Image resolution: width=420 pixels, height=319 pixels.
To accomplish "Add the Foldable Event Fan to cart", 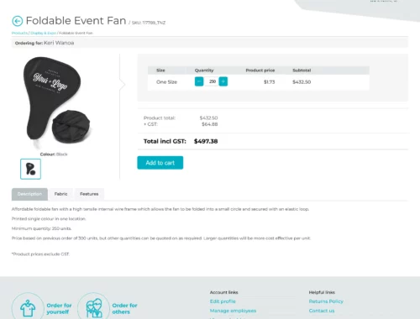I will [x=160, y=163].
